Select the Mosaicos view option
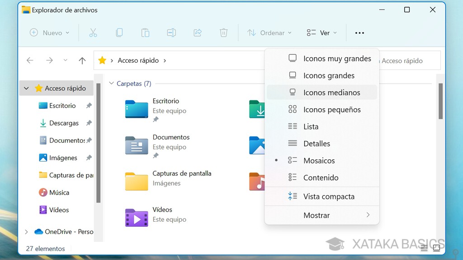The height and width of the screenshot is (260, 463). (319, 160)
